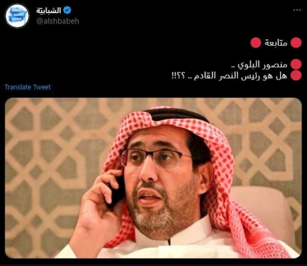Image resolution: width=307 pixels, height=266 pixels.
Task: Select the word متابعة in the tweet
Action: [x=276, y=43]
